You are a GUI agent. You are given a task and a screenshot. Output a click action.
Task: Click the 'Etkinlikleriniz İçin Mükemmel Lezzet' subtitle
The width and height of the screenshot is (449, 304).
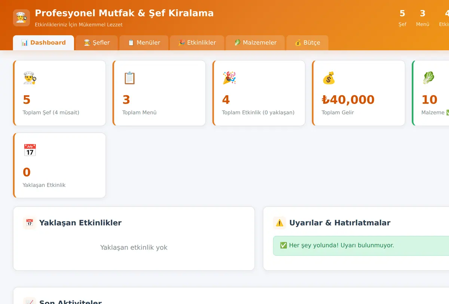79,25
